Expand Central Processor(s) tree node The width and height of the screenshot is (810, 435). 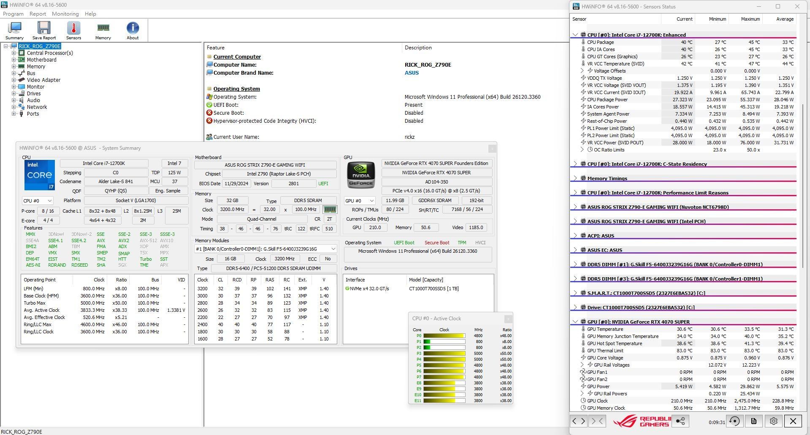(x=14, y=53)
